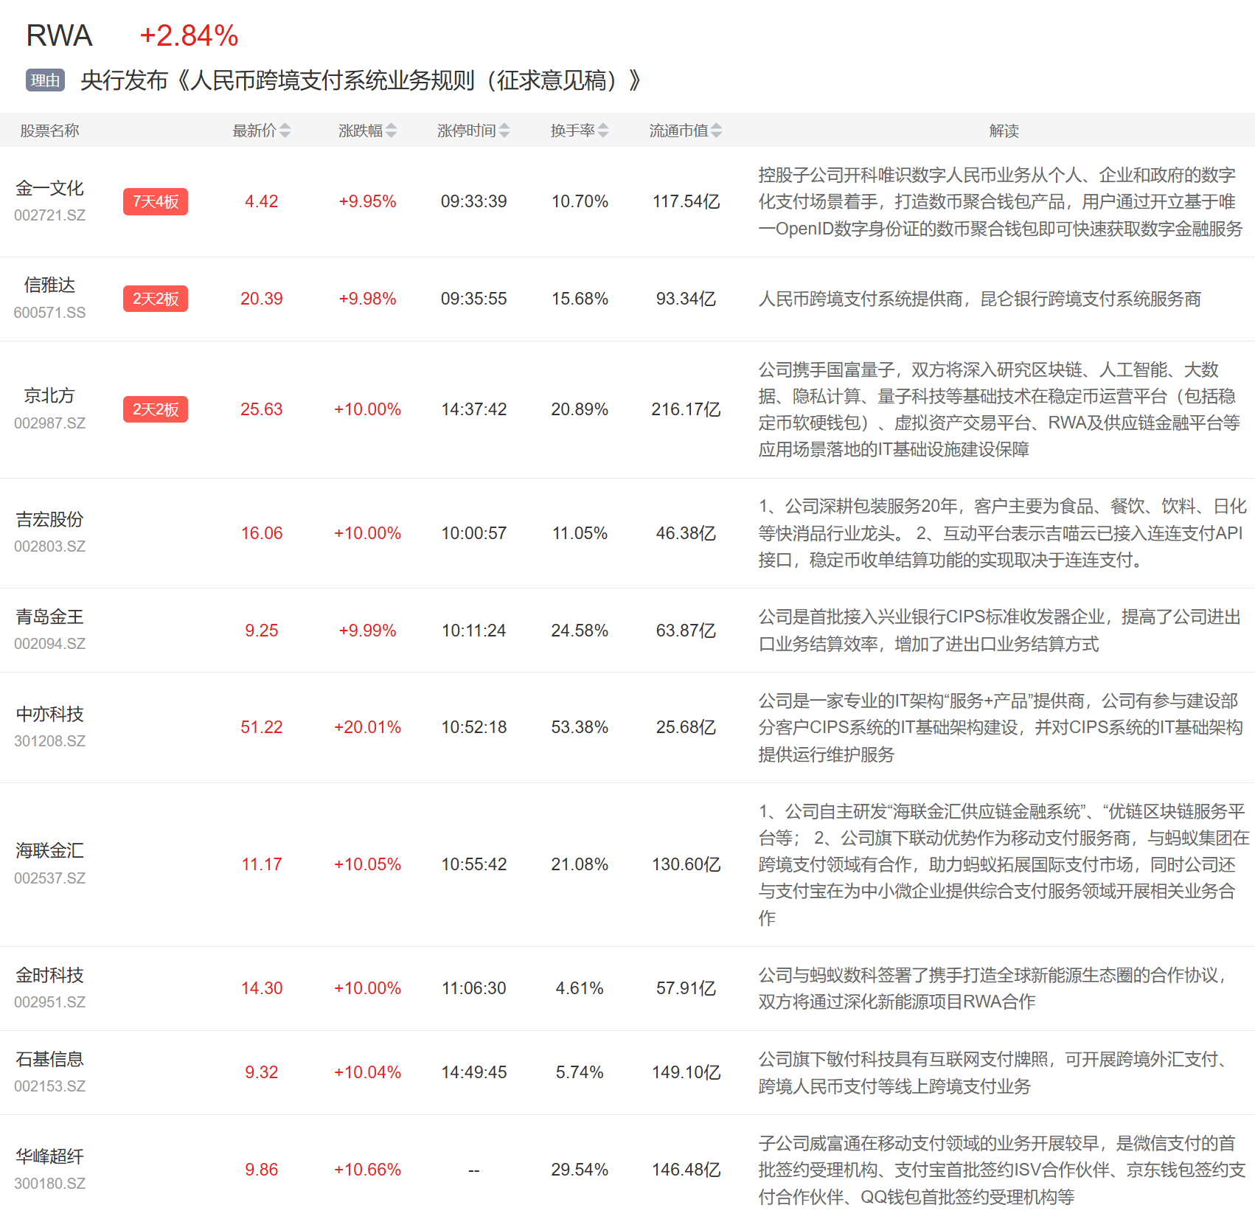Viewport: 1255px width, 1222px height.
Task: Click the 7天4板 badge on 金一文化
Action: point(156,201)
